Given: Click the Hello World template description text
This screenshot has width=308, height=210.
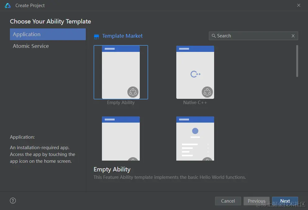Looking at the screenshot, I should click(x=170, y=177).
